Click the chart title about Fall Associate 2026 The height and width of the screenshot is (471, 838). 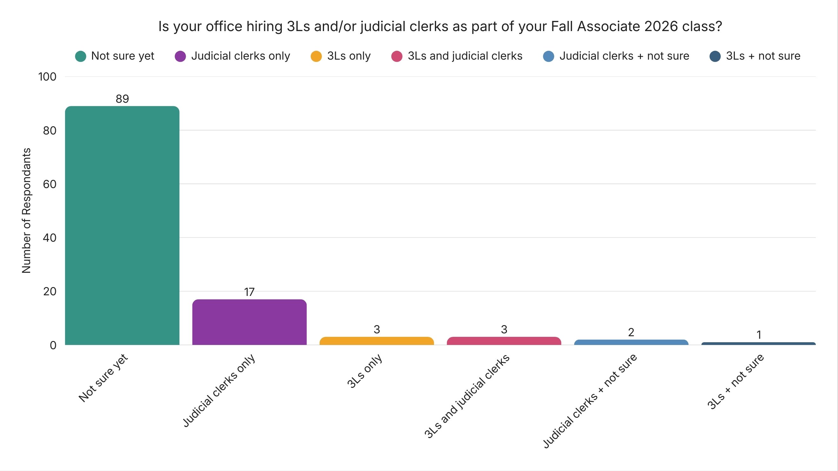coord(440,26)
